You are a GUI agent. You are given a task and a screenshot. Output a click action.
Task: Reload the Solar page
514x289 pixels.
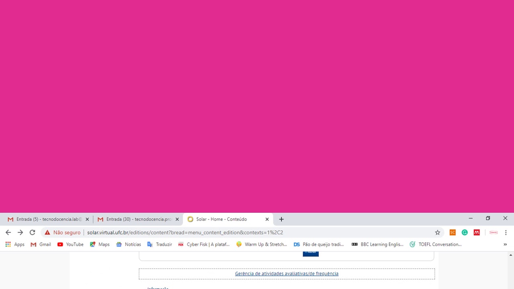[33, 232]
